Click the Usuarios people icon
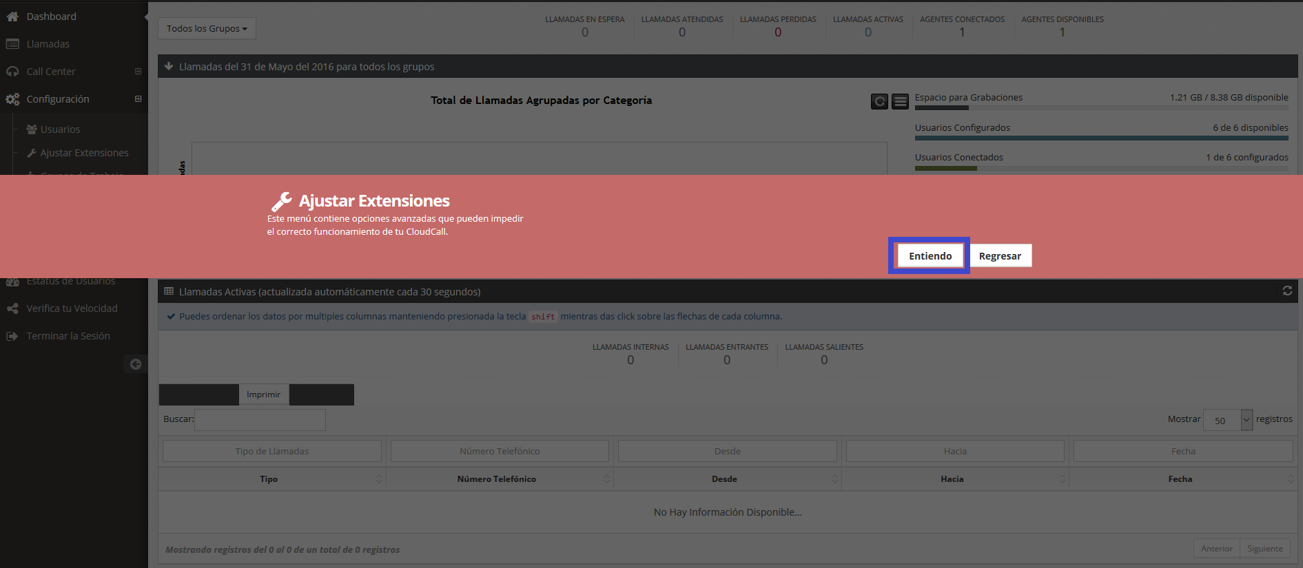The image size is (1303, 568). (32, 129)
